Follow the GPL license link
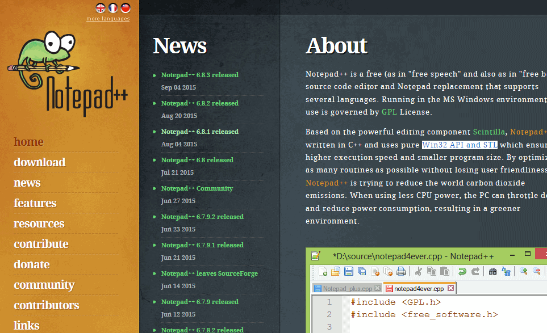This screenshot has width=547, height=333. tap(389, 112)
